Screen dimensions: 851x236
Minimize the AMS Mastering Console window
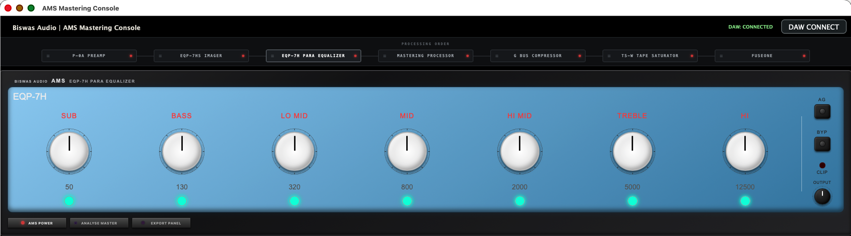[x=20, y=8]
